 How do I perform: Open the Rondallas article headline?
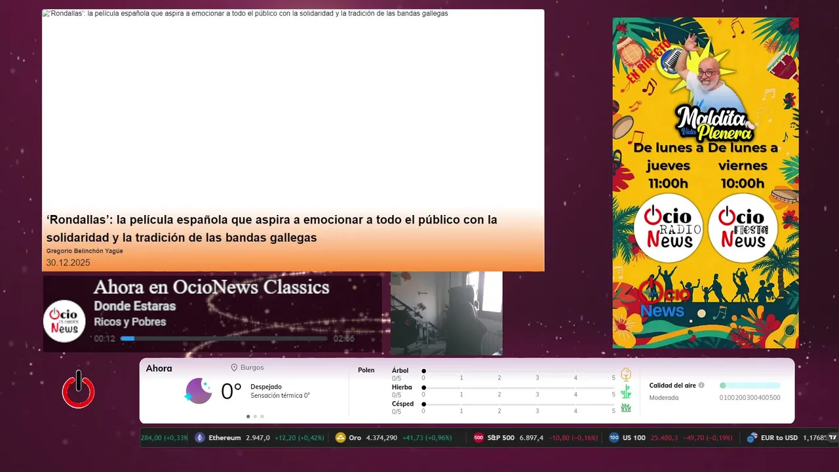[272, 228]
